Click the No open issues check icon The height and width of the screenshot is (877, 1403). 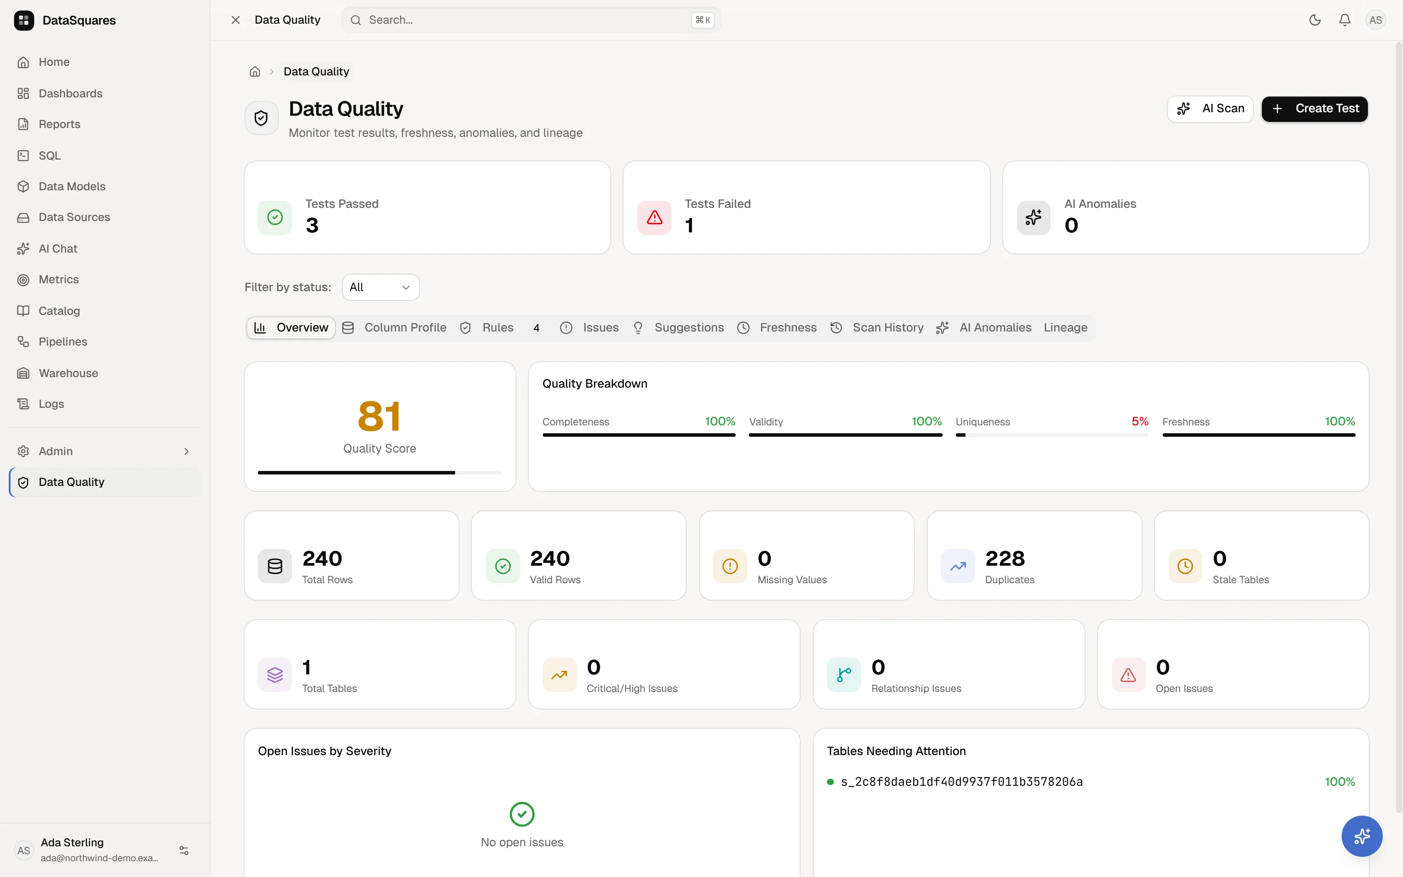pos(522,814)
